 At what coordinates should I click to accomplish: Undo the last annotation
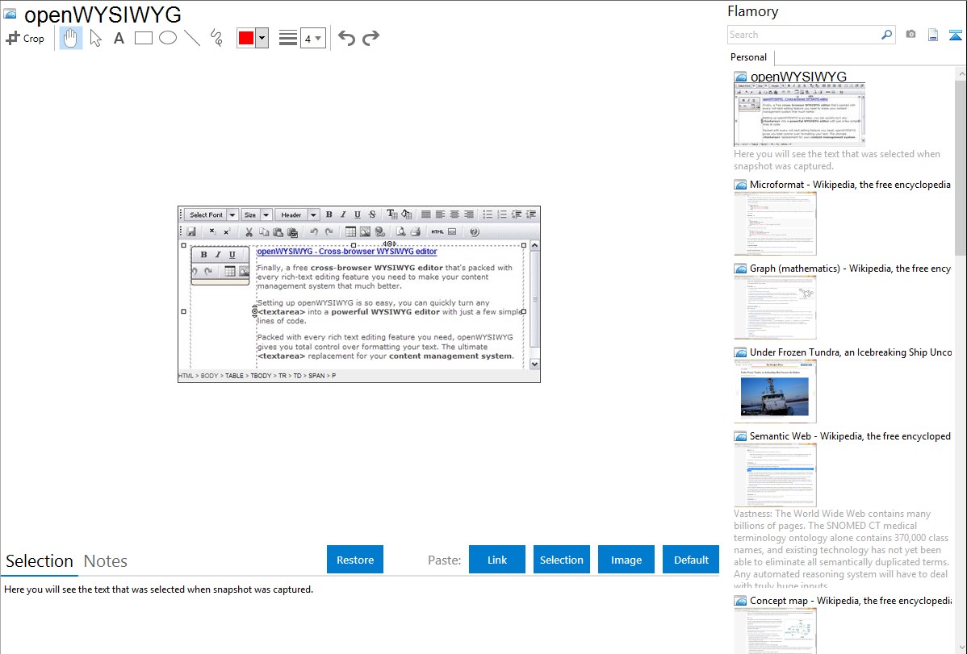click(x=346, y=38)
